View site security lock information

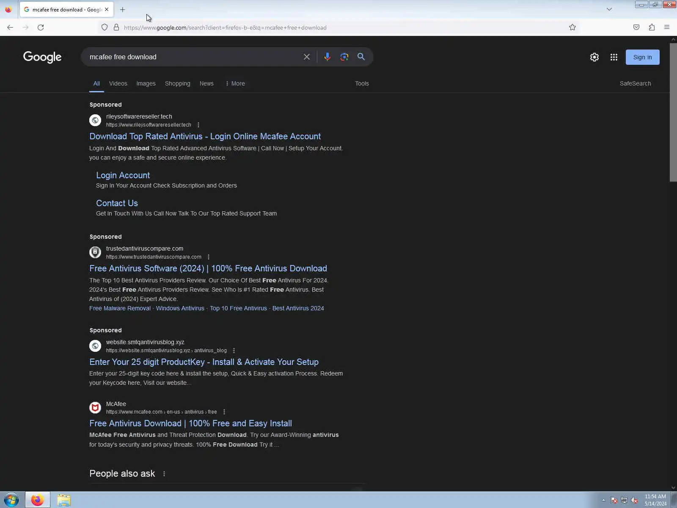(x=116, y=28)
